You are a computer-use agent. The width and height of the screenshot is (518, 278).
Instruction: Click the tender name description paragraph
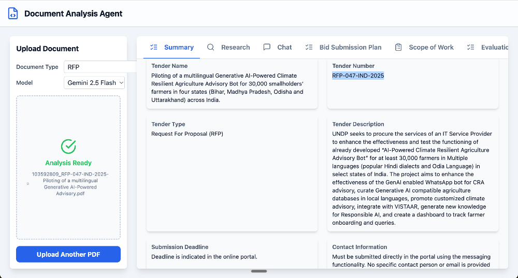[227, 88]
